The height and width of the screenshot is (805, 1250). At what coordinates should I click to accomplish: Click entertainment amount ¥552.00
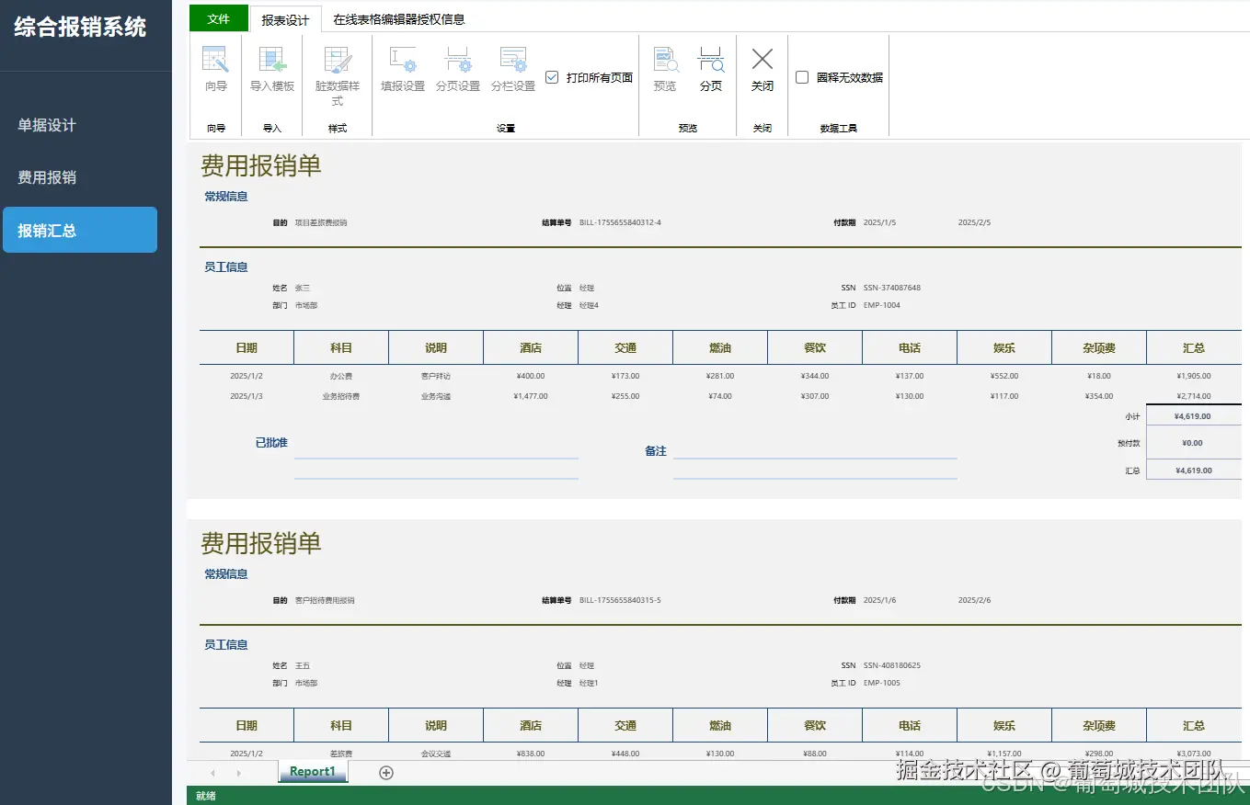[1005, 376]
